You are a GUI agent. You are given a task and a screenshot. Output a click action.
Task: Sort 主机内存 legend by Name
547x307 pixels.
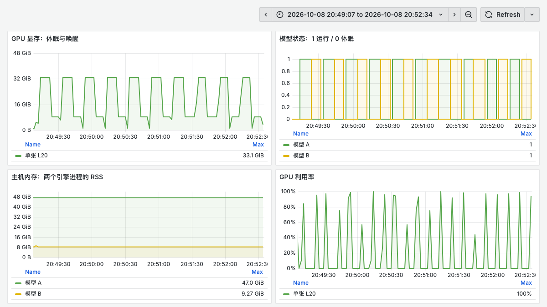33,272
